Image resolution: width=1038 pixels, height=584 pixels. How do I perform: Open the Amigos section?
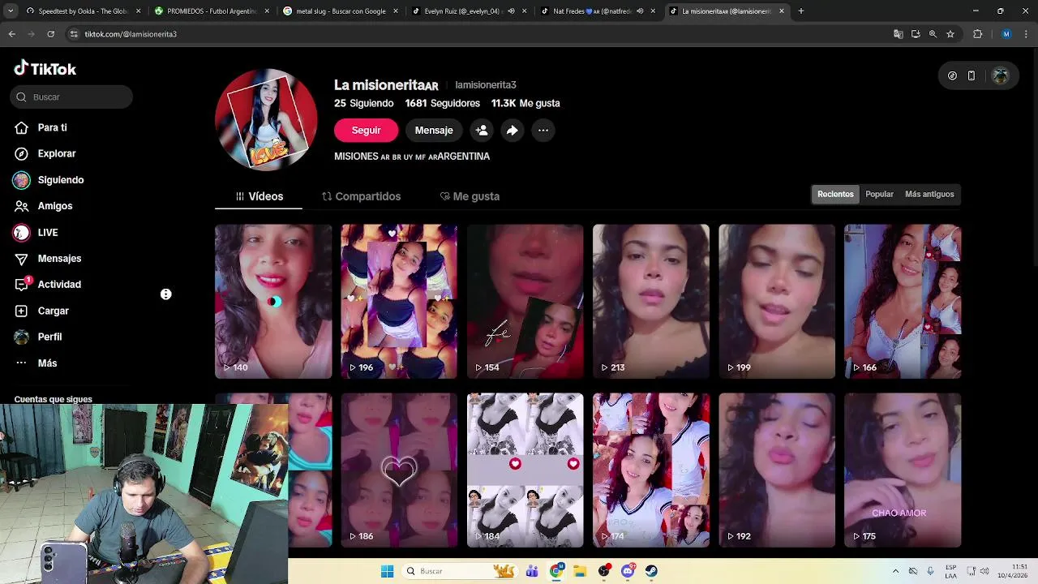point(43,206)
